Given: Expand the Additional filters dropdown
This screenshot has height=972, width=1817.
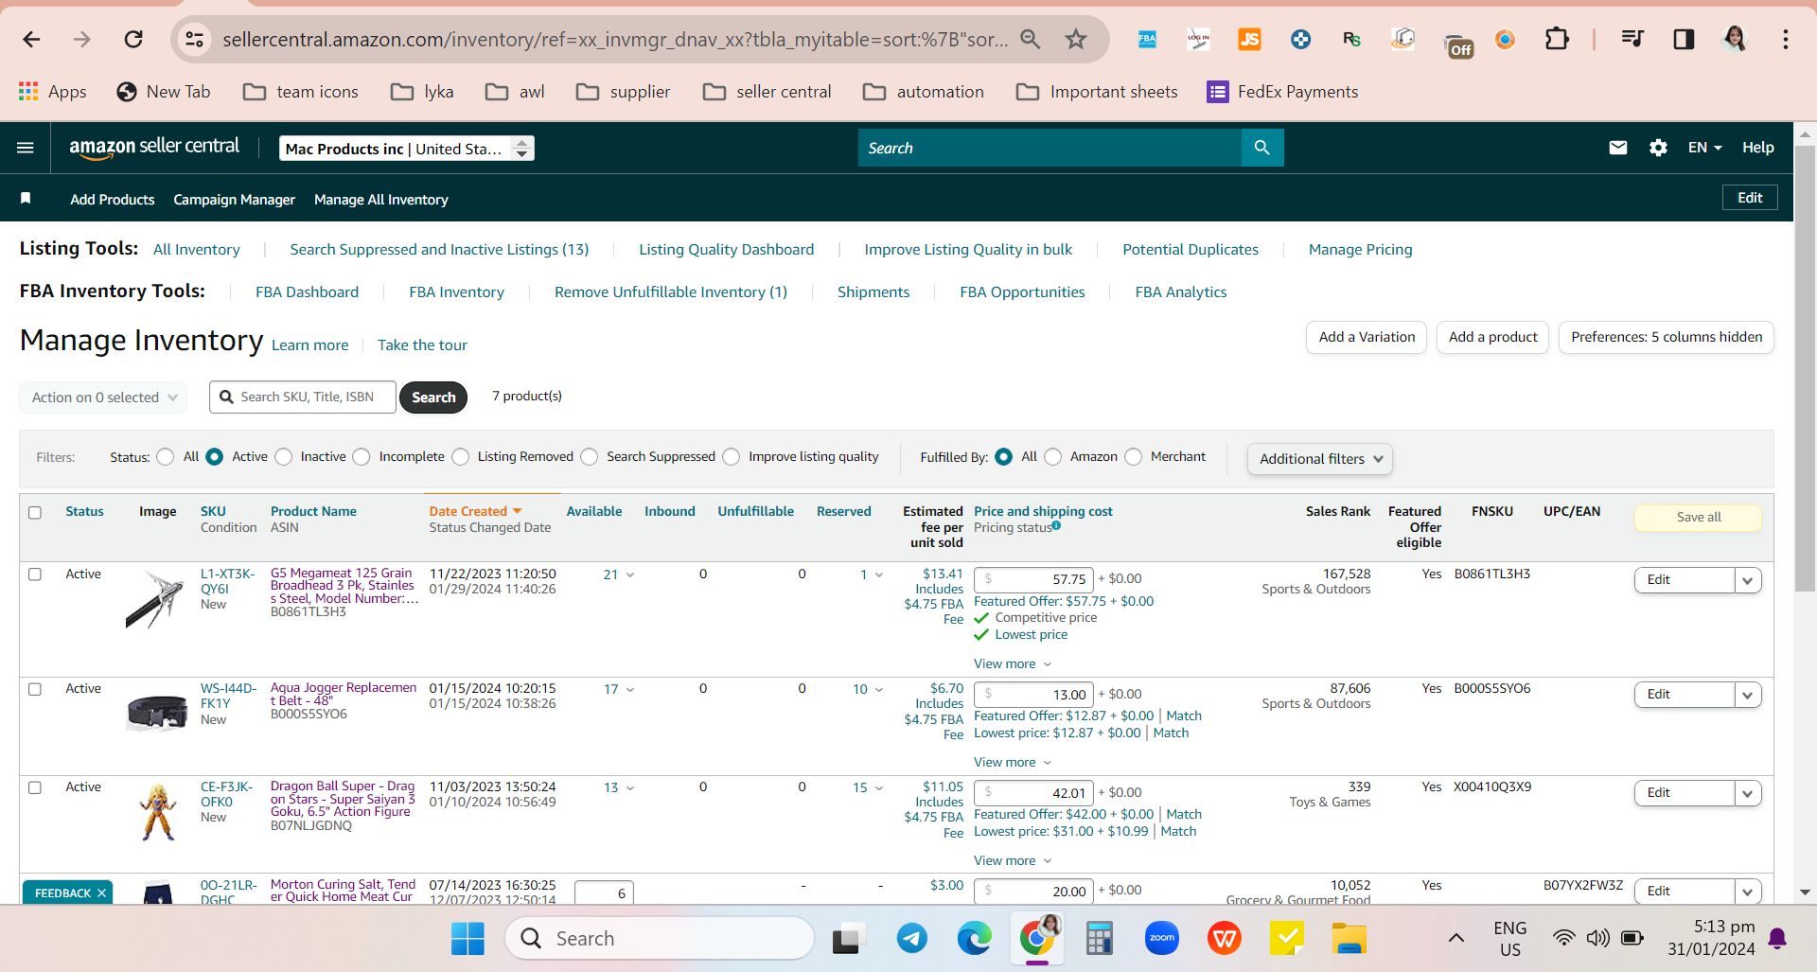Looking at the screenshot, I should 1320,459.
